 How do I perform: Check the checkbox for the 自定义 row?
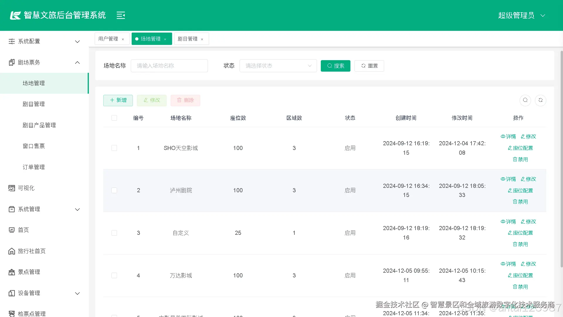click(x=114, y=233)
